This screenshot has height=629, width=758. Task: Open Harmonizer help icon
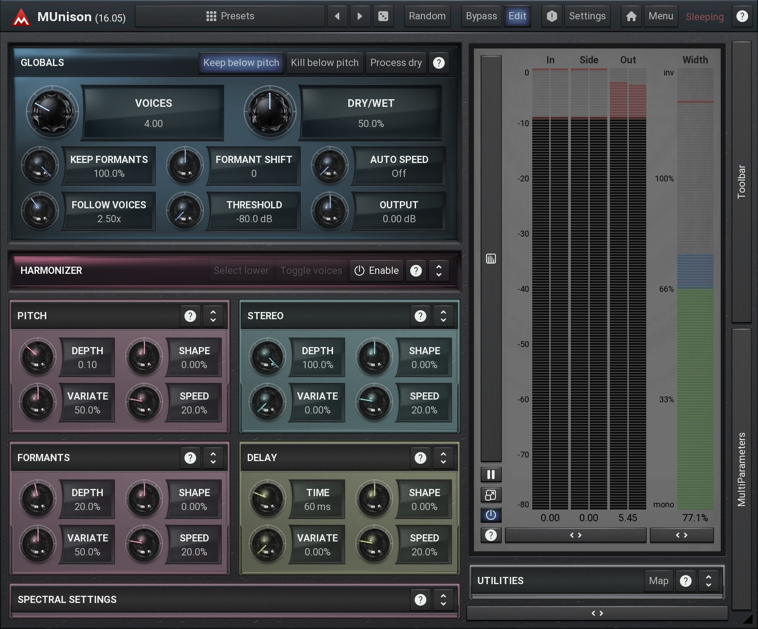(x=416, y=271)
